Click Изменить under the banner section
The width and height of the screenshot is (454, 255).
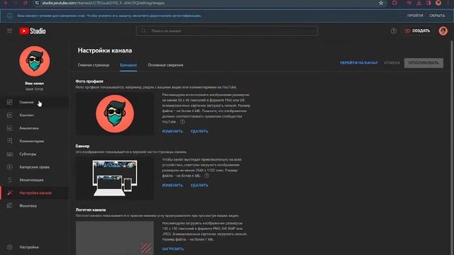coord(172,186)
